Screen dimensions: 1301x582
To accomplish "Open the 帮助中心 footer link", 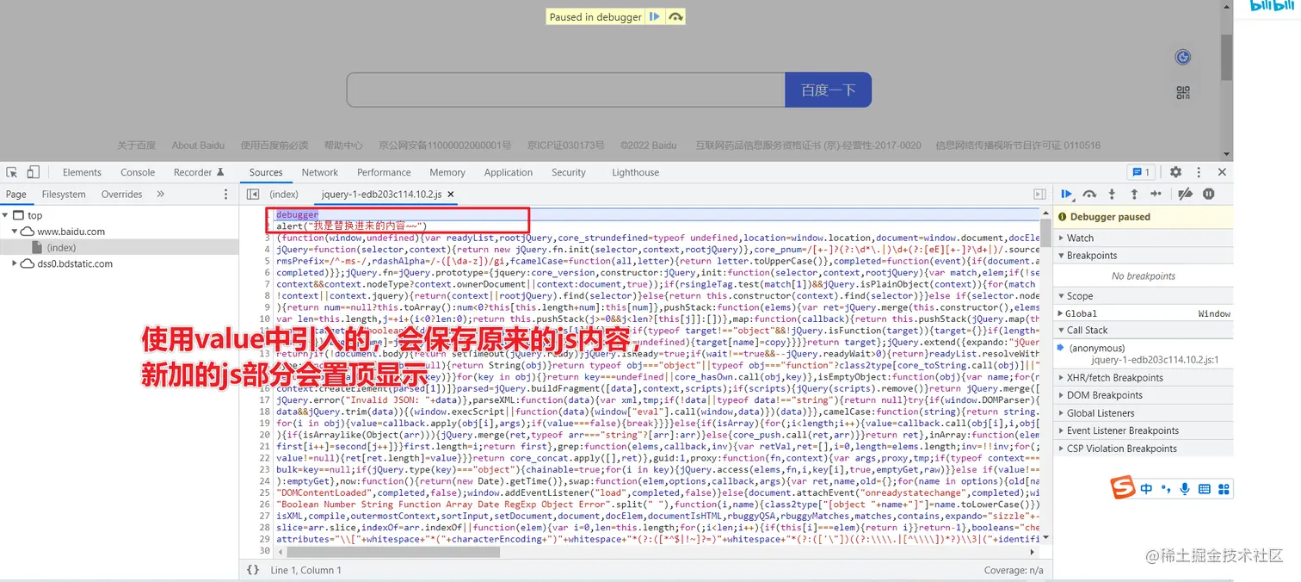I will point(343,145).
